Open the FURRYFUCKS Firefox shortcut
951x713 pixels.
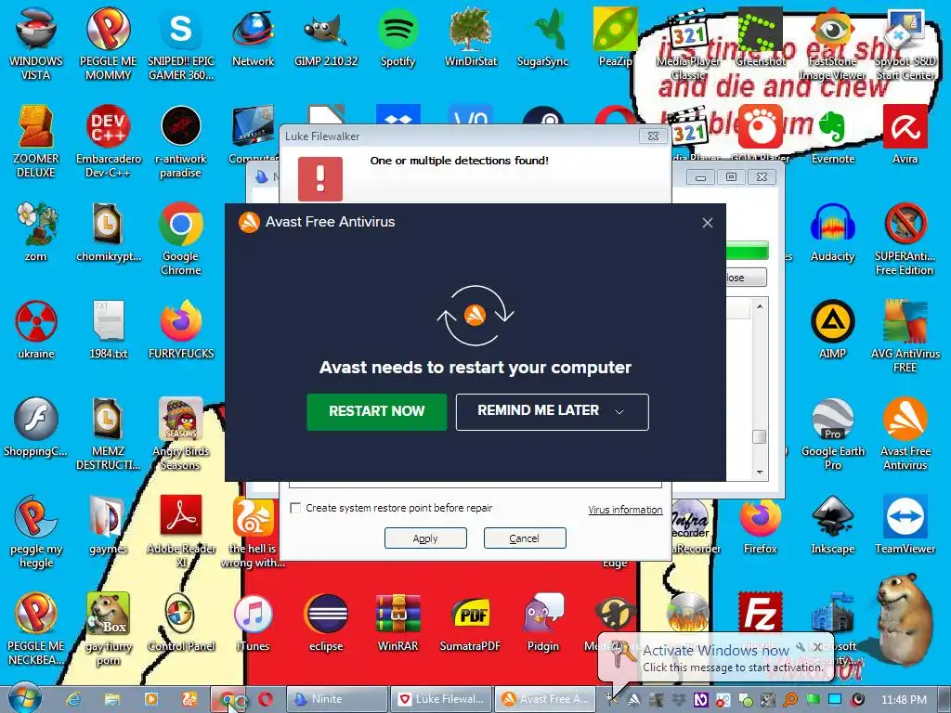tap(181, 330)
